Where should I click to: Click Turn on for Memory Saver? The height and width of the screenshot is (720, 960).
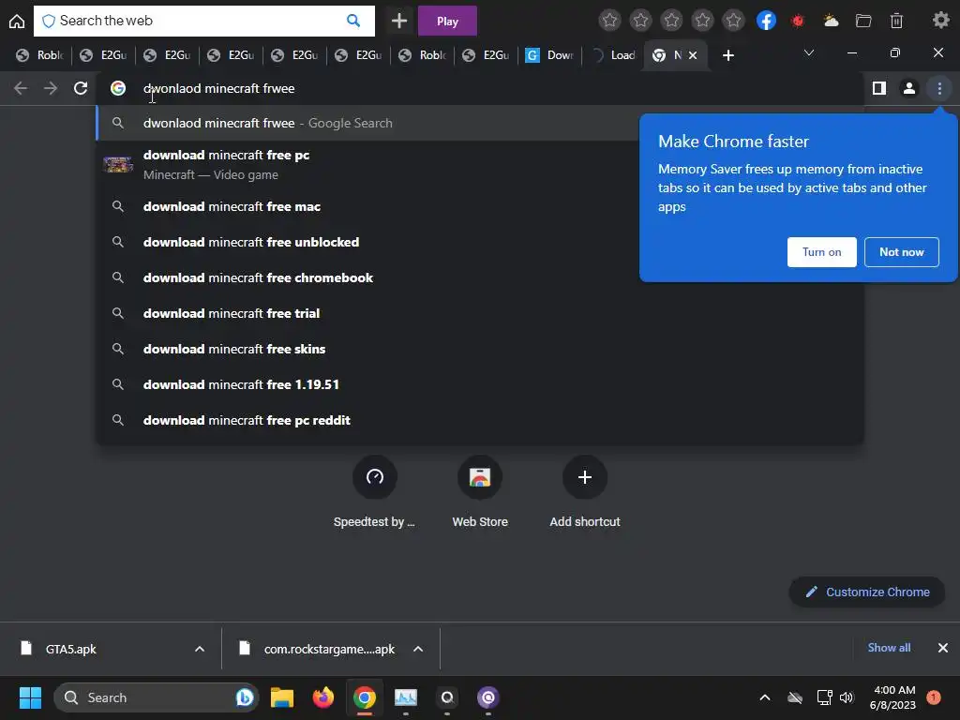(x=821, y=251)
